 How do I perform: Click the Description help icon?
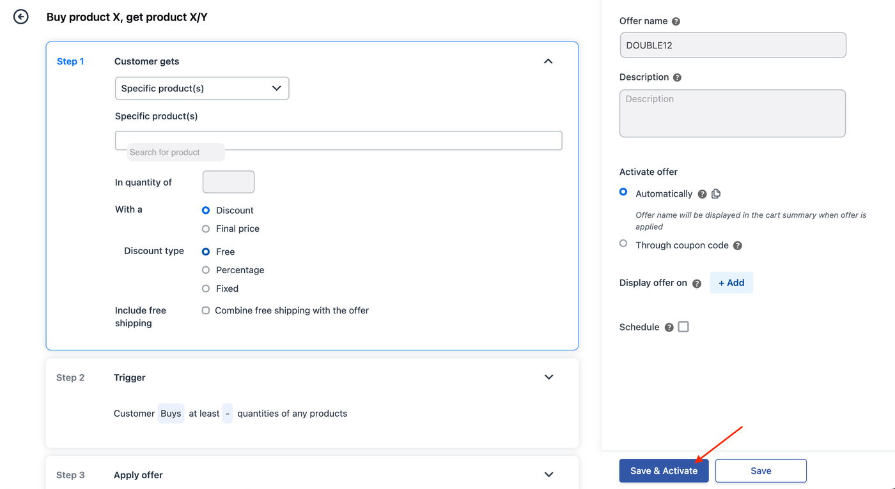coord(677,77)
